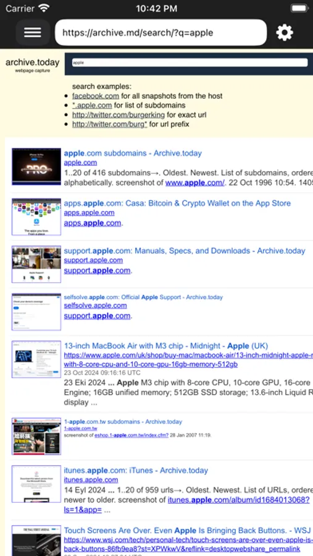Focus the archive.today search box
This screenshot has height=556, width=313.
click(190, 62)
